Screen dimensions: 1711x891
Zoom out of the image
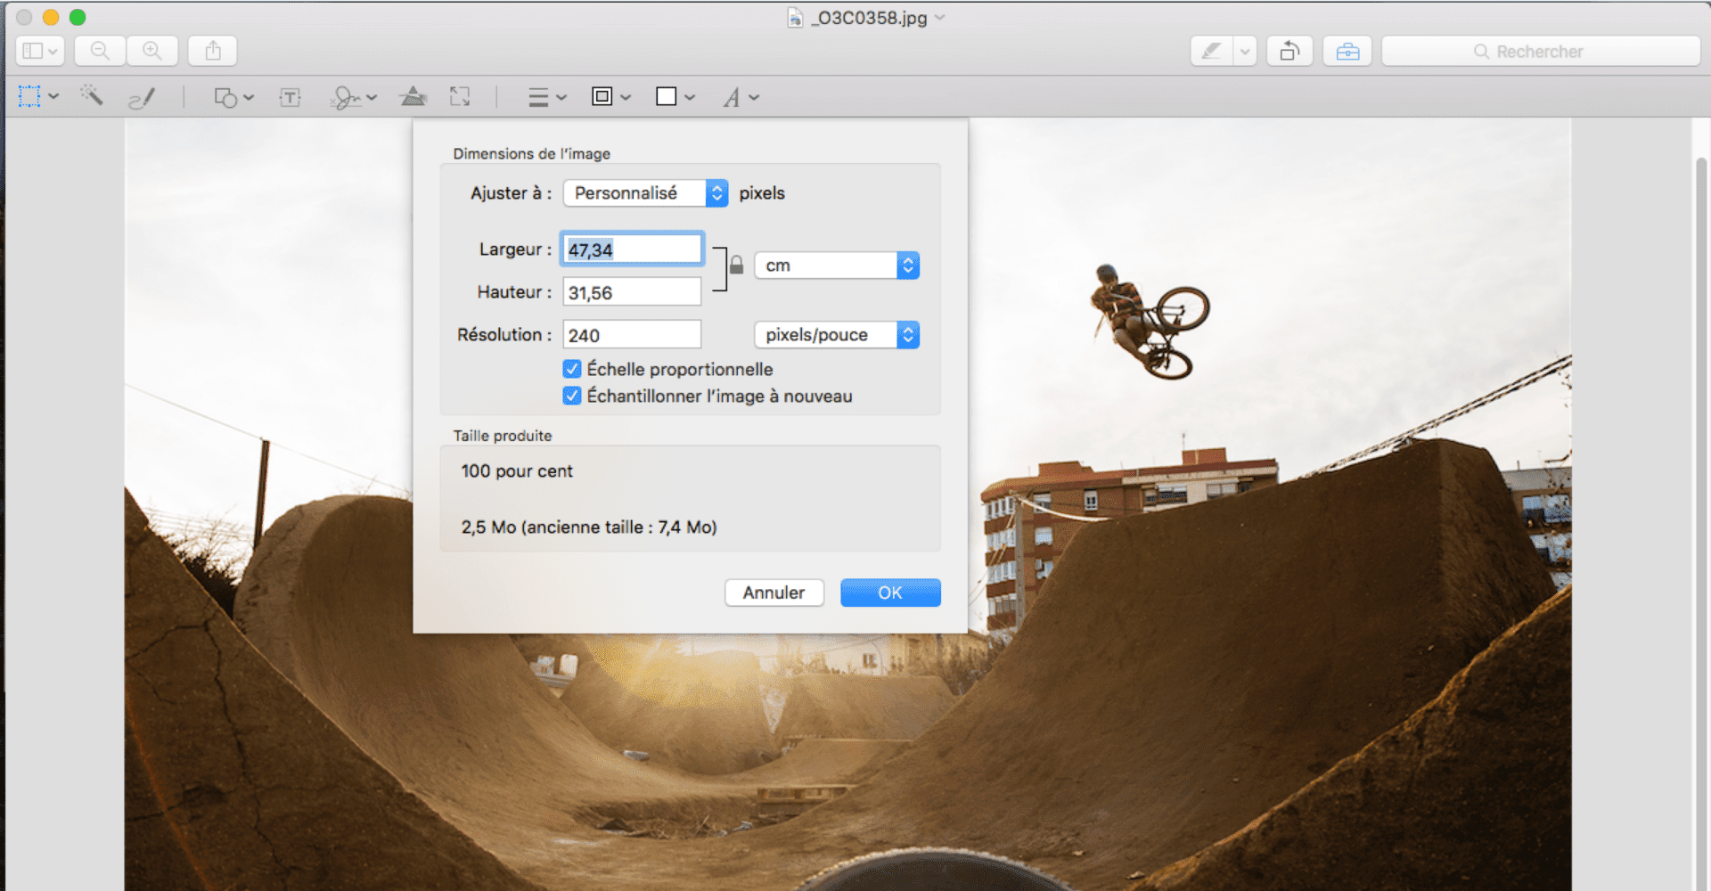100,51
